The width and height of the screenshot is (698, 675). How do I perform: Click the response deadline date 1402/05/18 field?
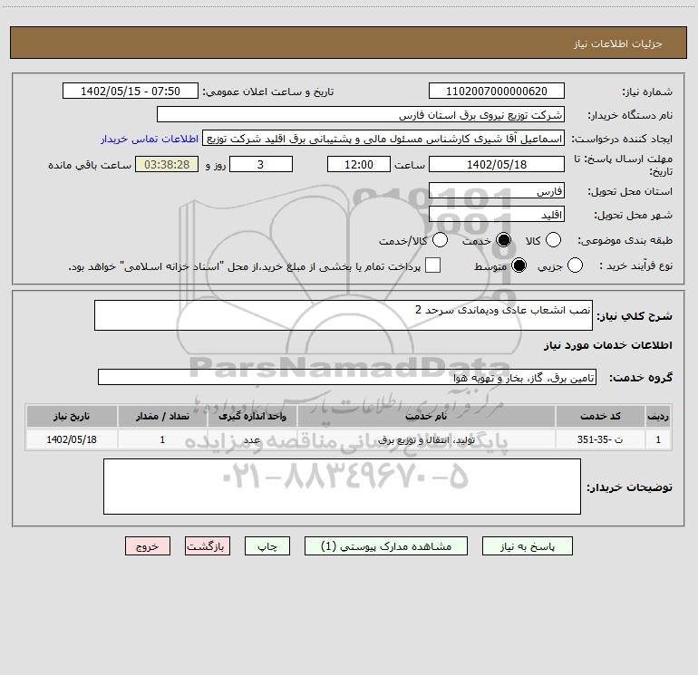click(x=497, y=164)
